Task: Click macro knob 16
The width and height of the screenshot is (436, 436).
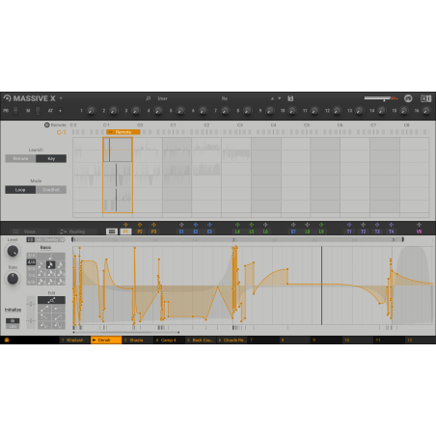Action: 426,111
